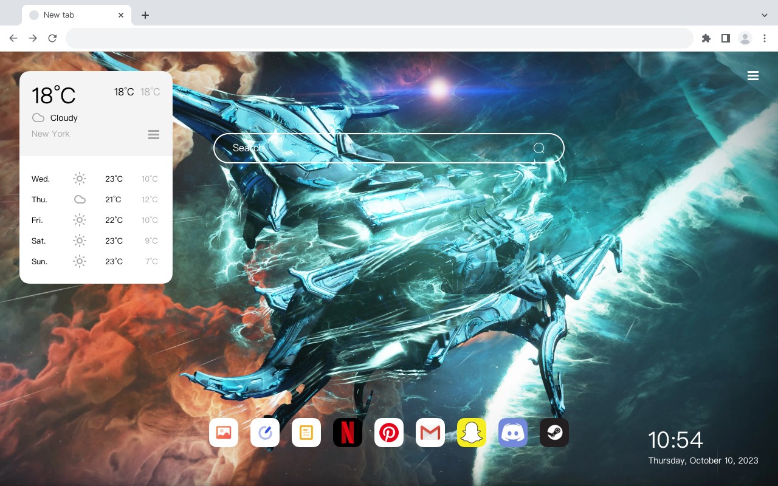Click the Cloudy weather condition icon

(x=38, y=118)
